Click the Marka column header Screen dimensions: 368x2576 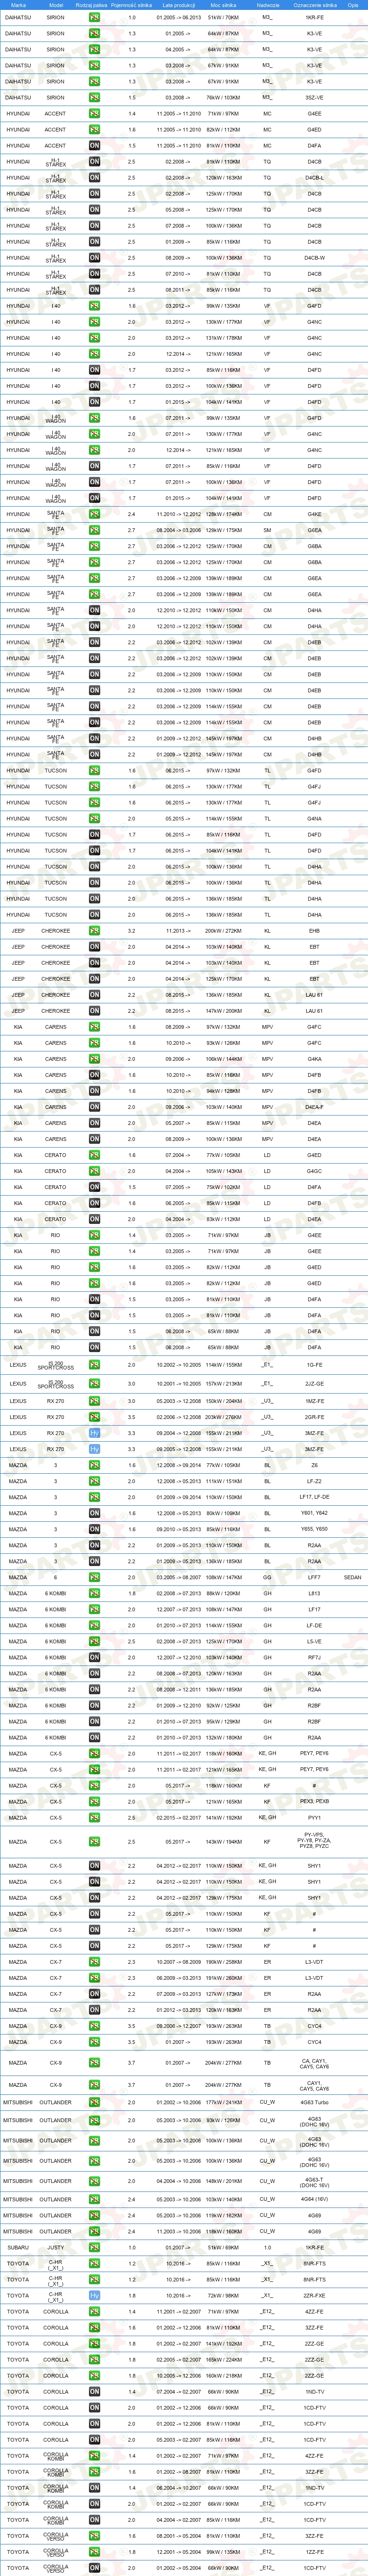pyautogui.click(x=18, y=5)
